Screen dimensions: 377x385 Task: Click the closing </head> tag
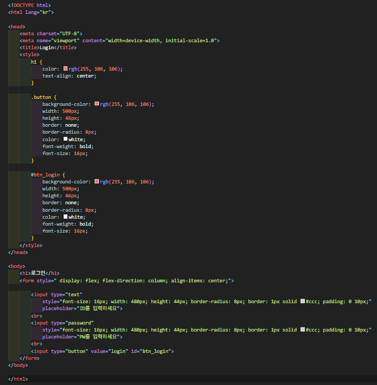tap(18, 252)
